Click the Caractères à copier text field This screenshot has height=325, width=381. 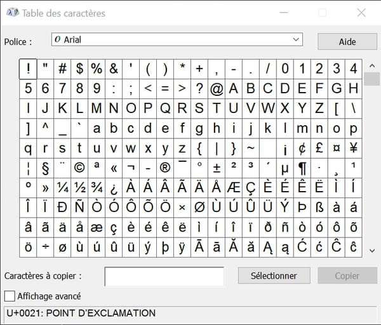164,276
